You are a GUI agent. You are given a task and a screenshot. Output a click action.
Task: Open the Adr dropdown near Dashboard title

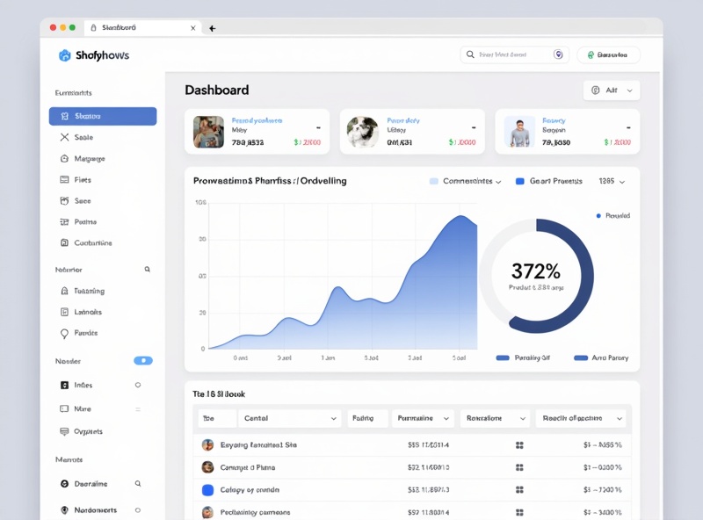[612, 90]
